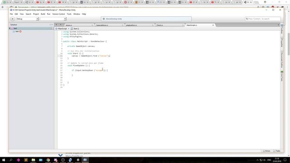Open the Debug configuration dropdown
The height and width of the screenshot is (163, 290).
pyautogui.click(x=27, y=19)
